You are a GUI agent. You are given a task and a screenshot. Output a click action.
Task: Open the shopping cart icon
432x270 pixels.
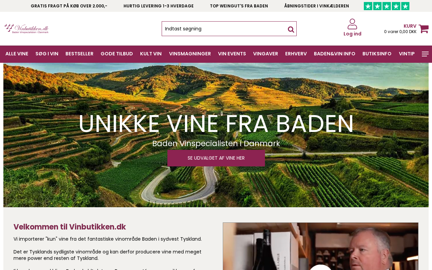(x=424, y=29)
